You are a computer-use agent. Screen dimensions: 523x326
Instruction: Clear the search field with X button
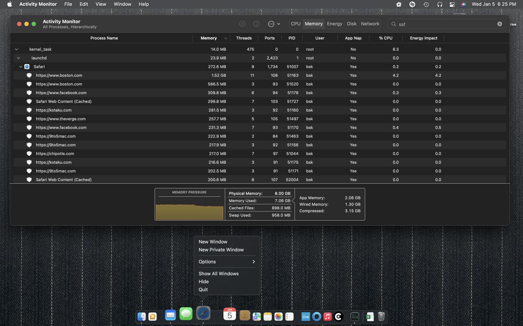tap(500, 24)
